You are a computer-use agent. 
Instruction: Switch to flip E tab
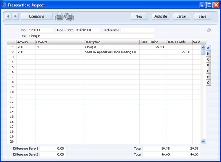(208, 71)
